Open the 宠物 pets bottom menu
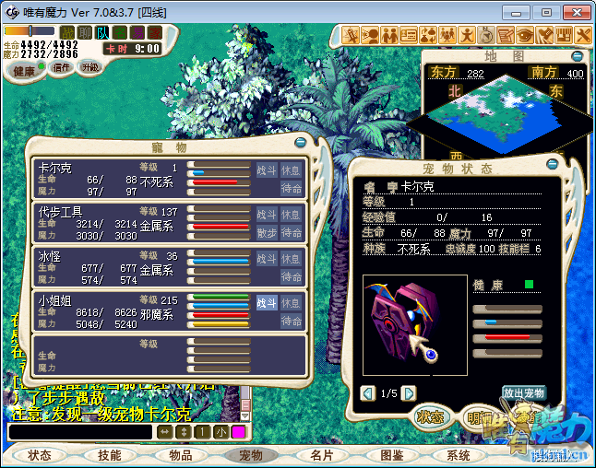Screen dimensions: 596x468 [x=251, y=455]
